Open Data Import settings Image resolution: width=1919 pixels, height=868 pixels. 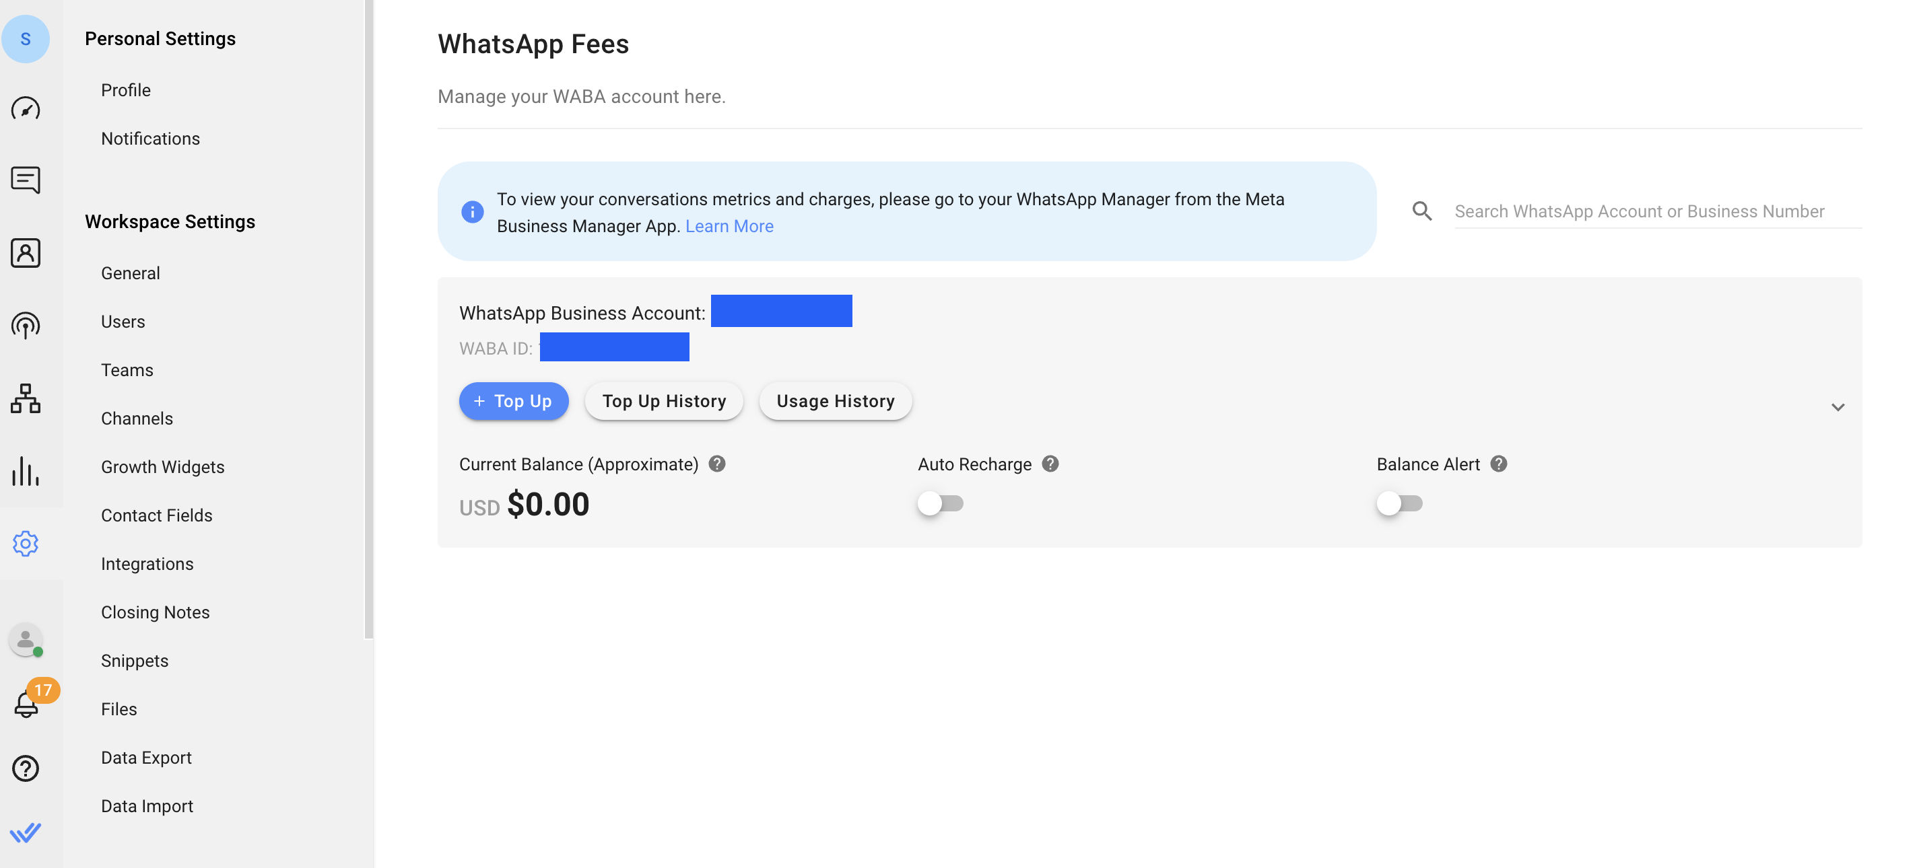click(x=147, y=805)
